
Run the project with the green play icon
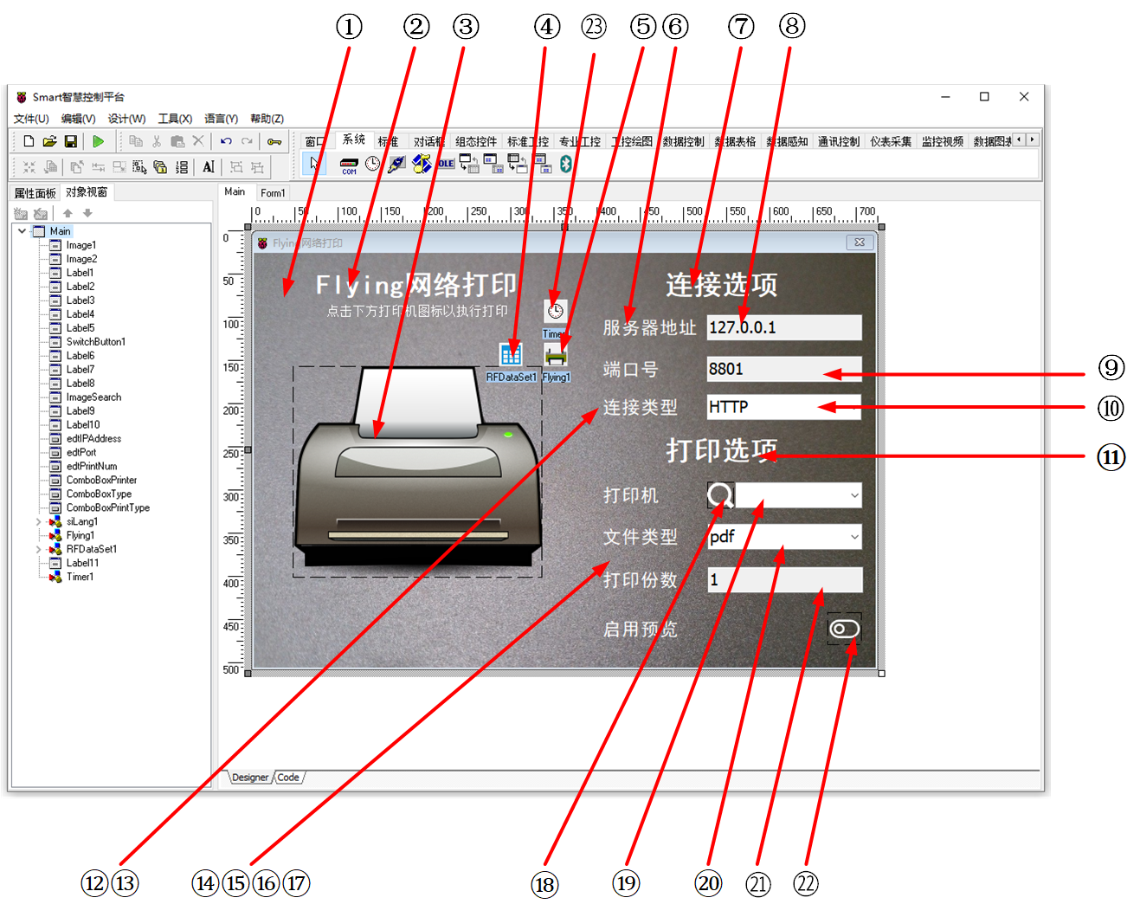point(99,141)
